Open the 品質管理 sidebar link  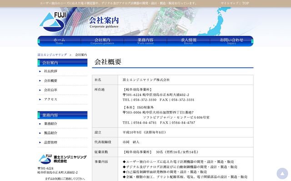click(50, 143)
